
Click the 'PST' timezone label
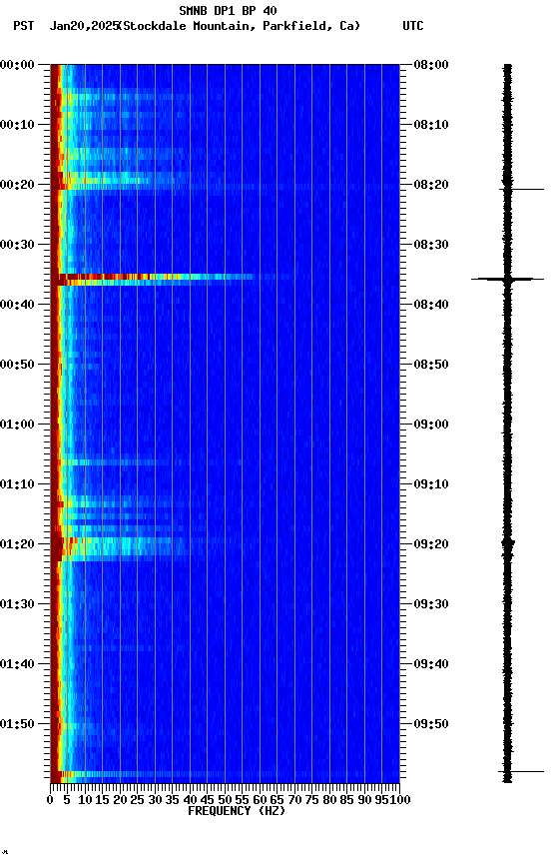pyautogui.click(x=24, y=26)
